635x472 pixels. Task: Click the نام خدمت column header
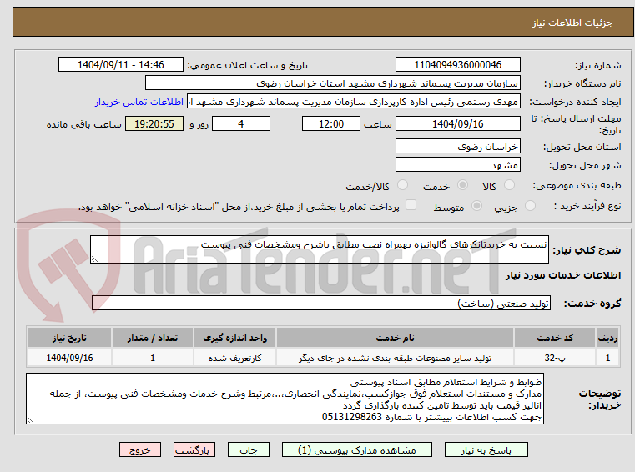(x=395, y=338)
